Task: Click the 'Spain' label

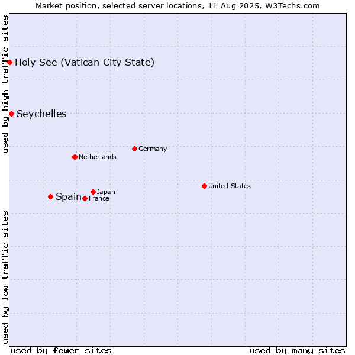Action: click(x=69, y=197)
